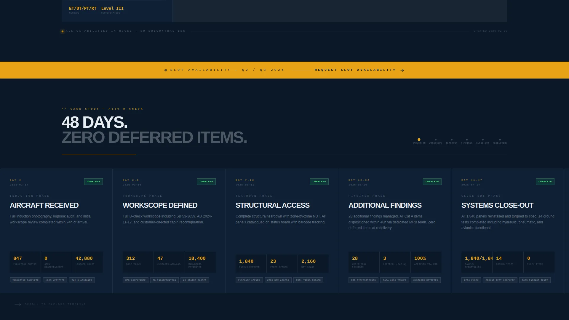This screenshot has height=320, width=569.
Task: Click the SB Incorporation tag
Action: click(164, 280)
